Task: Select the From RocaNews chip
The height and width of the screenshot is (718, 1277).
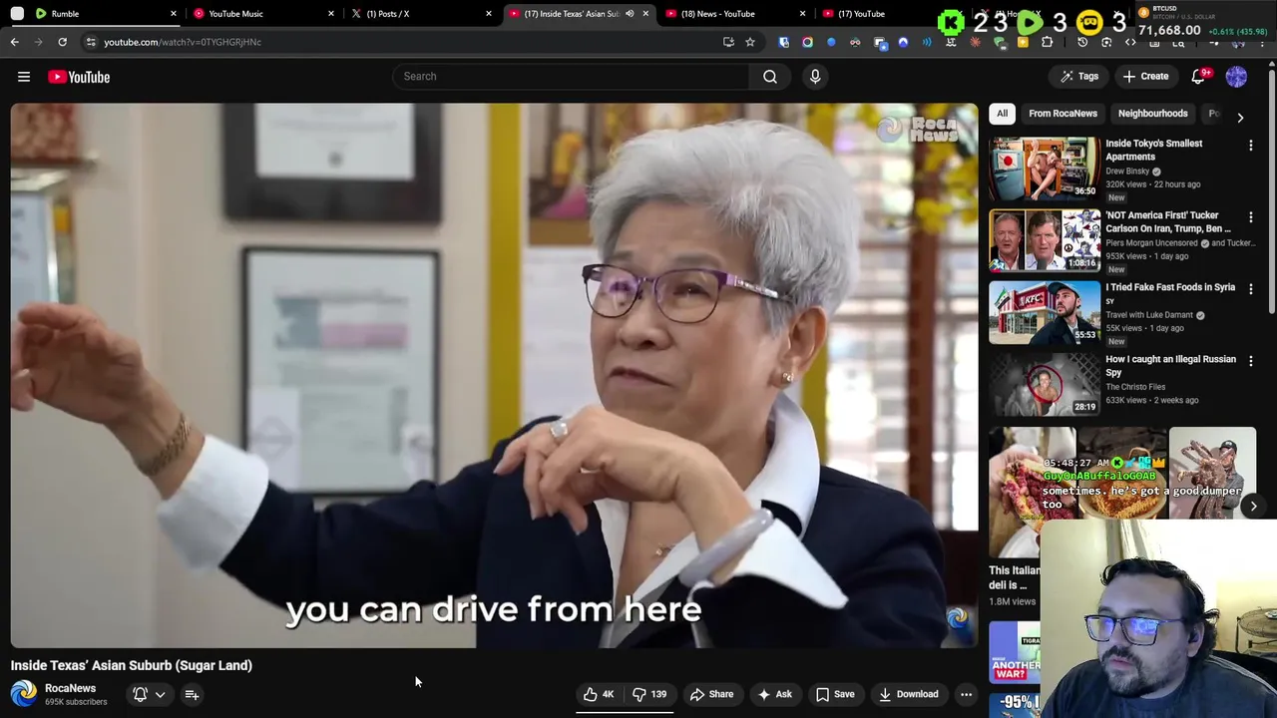Action: (1063, 114)
